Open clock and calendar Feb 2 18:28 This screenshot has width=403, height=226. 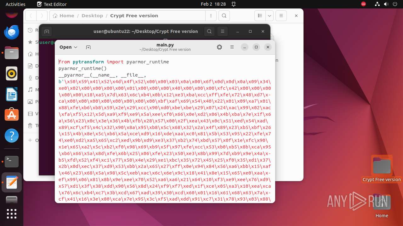213,4
